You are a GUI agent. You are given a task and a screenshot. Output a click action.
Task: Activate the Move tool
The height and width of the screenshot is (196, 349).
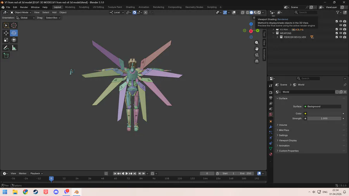[x=6, y=33]
